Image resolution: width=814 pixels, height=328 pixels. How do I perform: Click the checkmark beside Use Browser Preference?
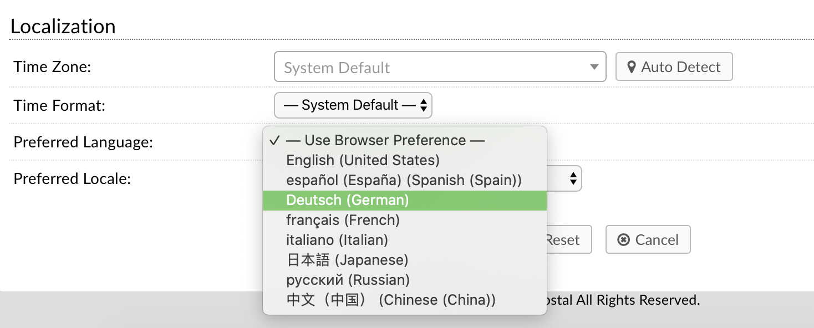[274, 140]
